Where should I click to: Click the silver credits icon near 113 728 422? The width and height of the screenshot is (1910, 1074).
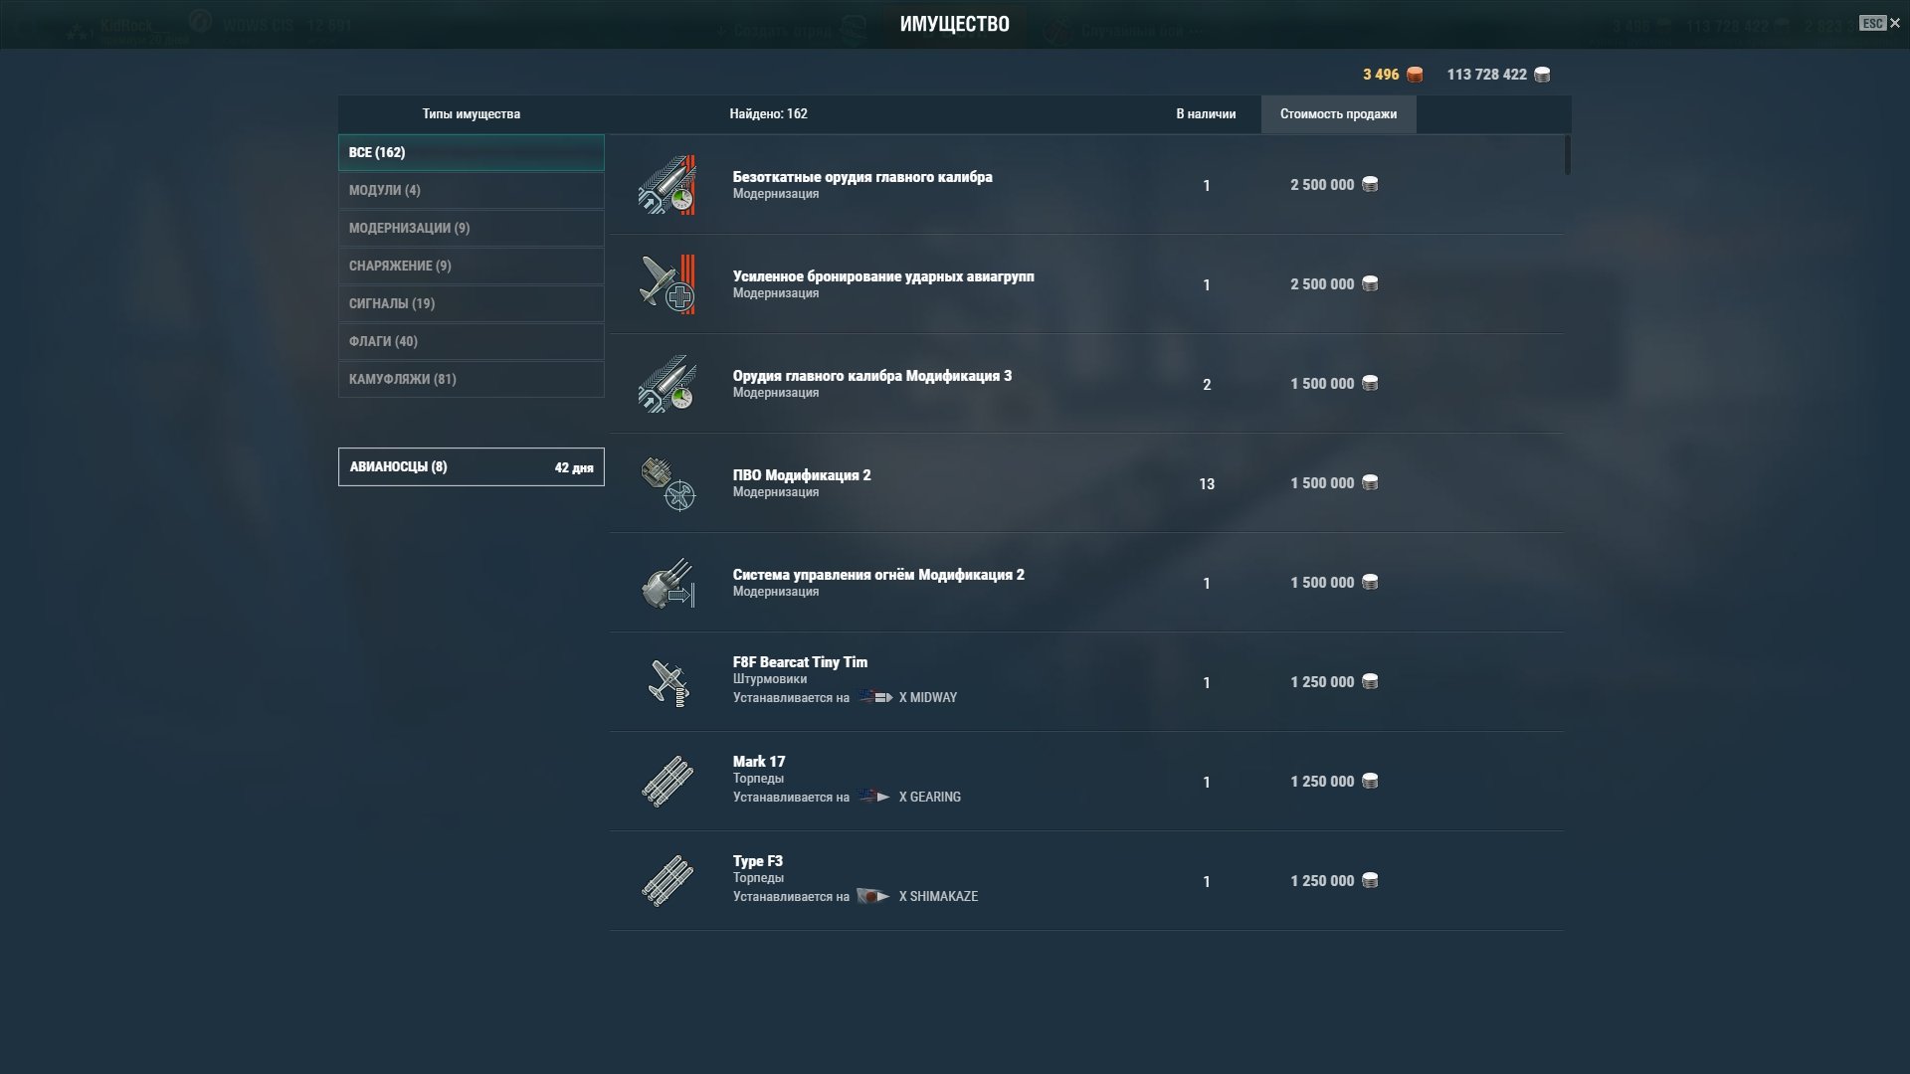click(1542, 75)
